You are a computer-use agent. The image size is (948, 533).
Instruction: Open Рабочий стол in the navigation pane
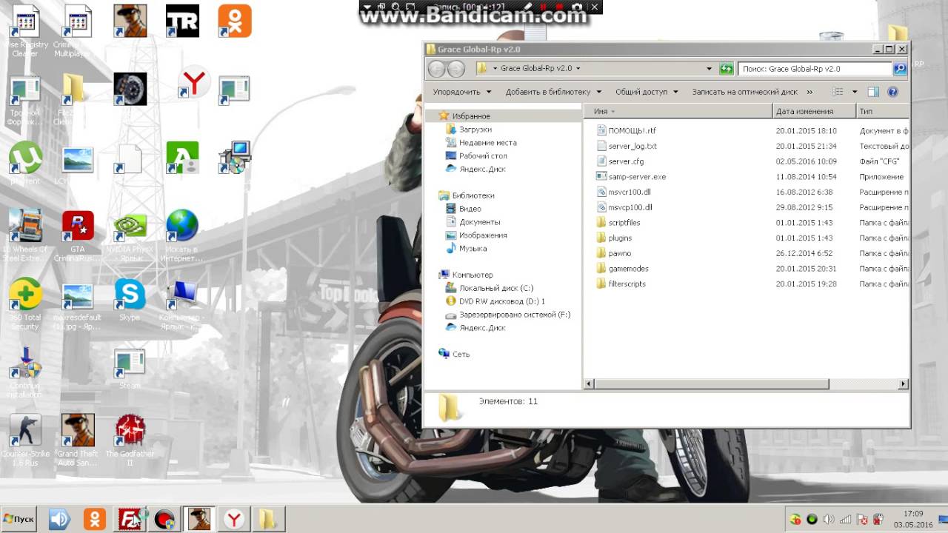click(x=475, y=156)
